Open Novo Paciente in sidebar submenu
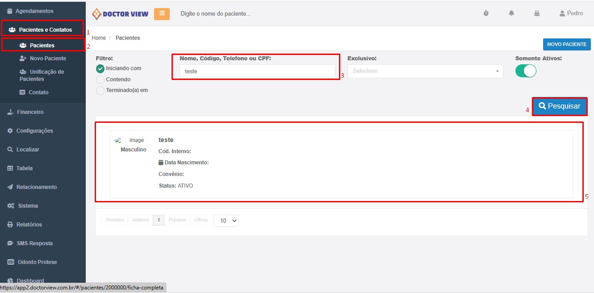The width and height of the screenshot is (594, 293). point(48,59)
